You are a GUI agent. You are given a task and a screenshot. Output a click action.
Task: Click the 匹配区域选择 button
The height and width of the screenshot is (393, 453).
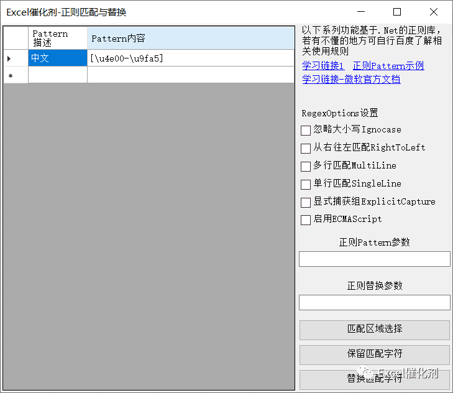(x=375, y=330)
